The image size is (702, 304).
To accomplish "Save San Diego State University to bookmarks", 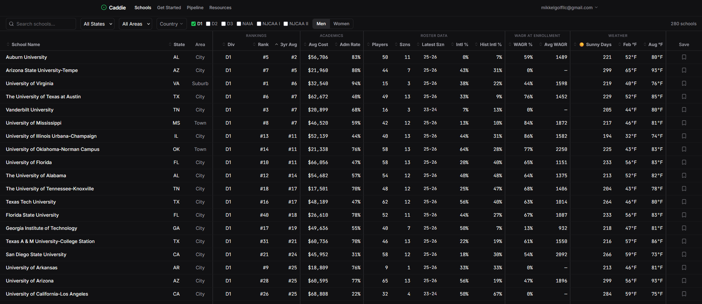I will (684, 255).
